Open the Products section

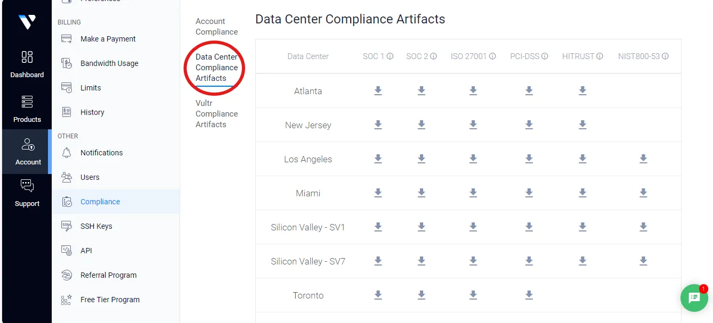click(27, 109)
